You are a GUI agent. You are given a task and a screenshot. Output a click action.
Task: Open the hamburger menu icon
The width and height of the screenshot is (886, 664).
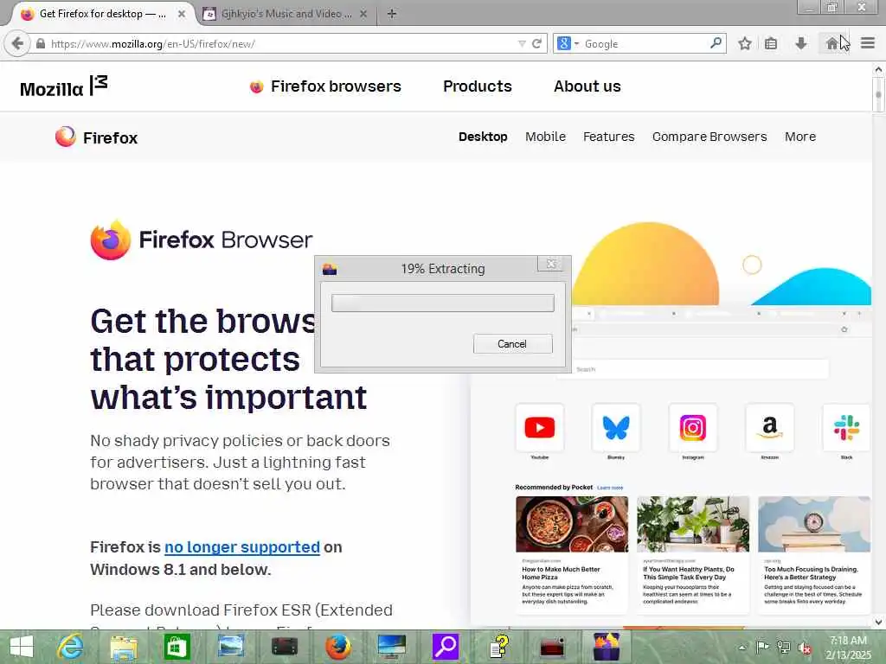tap(868, 43)
